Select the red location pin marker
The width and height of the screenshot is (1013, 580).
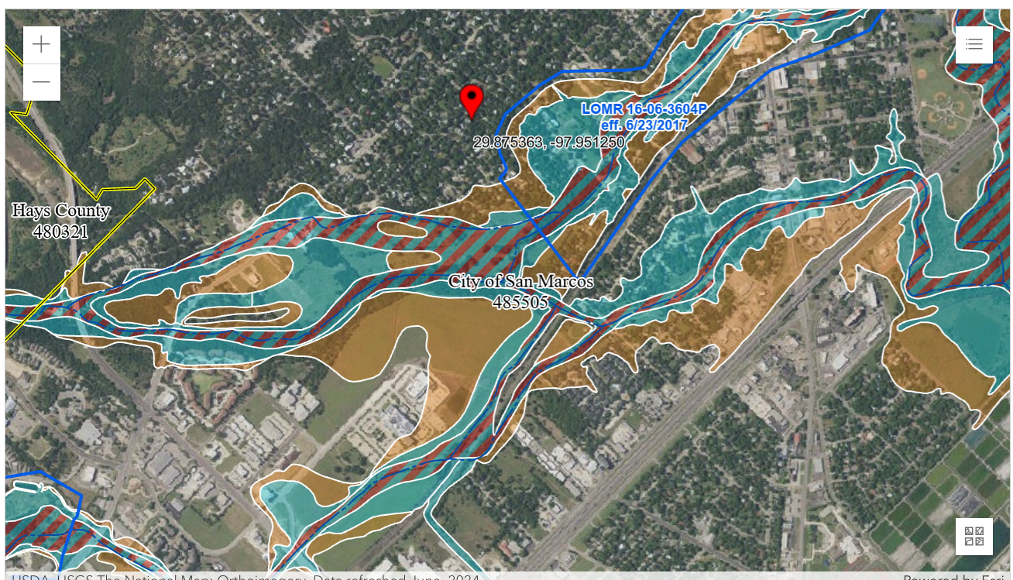[472, 101]
